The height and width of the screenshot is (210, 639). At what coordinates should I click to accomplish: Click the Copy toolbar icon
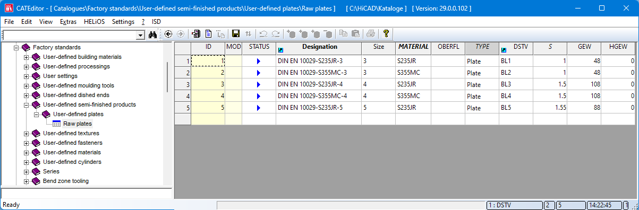[x=343, y=34]
